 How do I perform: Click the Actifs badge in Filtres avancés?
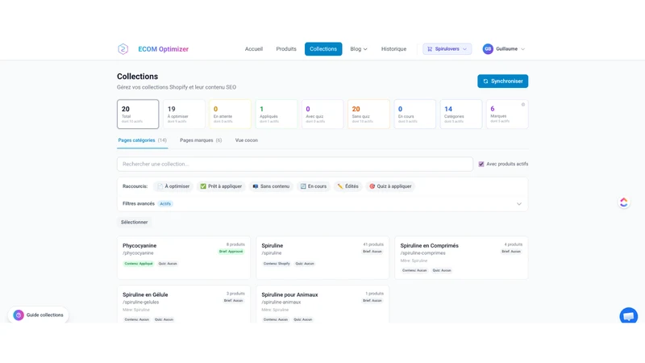click(165, 204)
